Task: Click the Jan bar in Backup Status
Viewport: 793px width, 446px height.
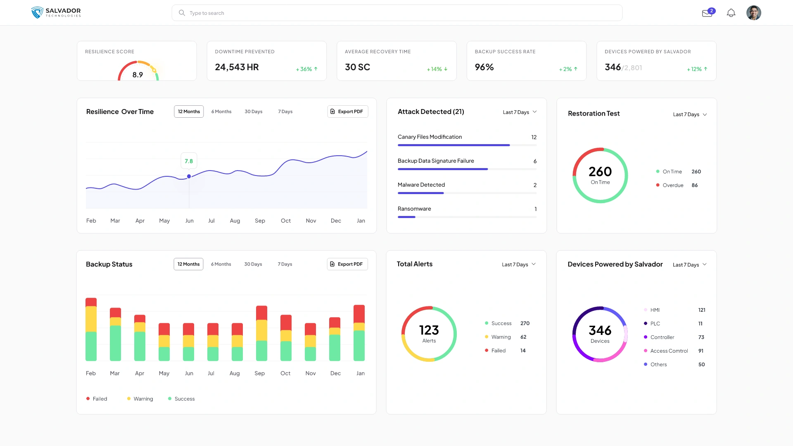Action: tap(359, 333)
